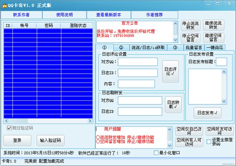This screenshot has width=236, height=166.
Task: Switch to tab ③
Action: point(175,47)
